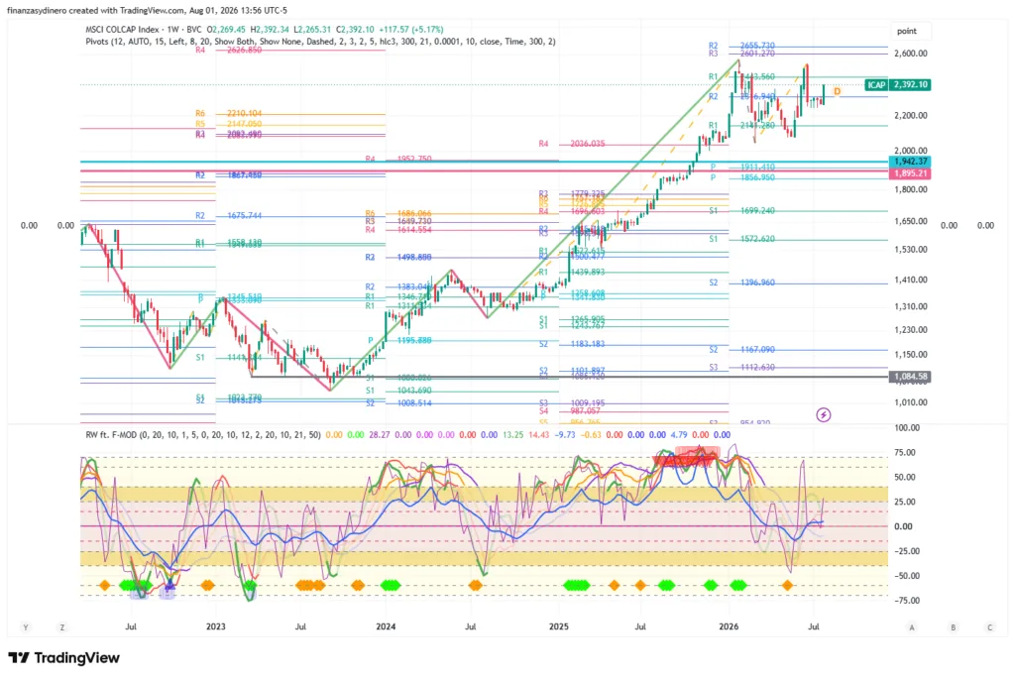
Task: Click the P 1911.410 pivot label
Action: pyautogui.click(x=742, y=167)
